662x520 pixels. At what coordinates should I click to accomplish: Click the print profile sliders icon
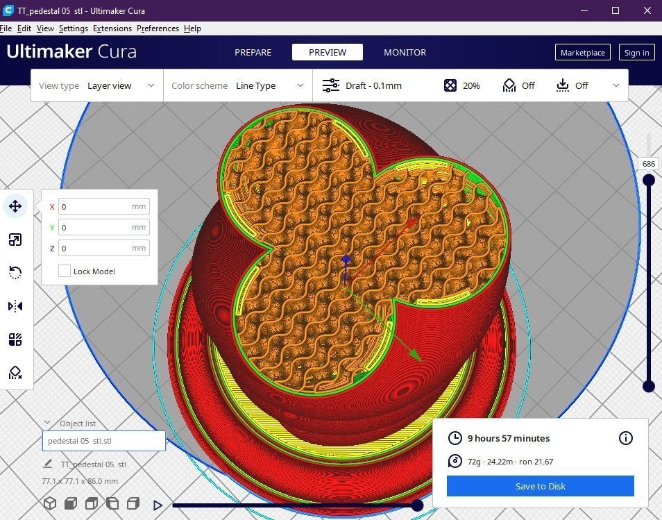(330, 85)
